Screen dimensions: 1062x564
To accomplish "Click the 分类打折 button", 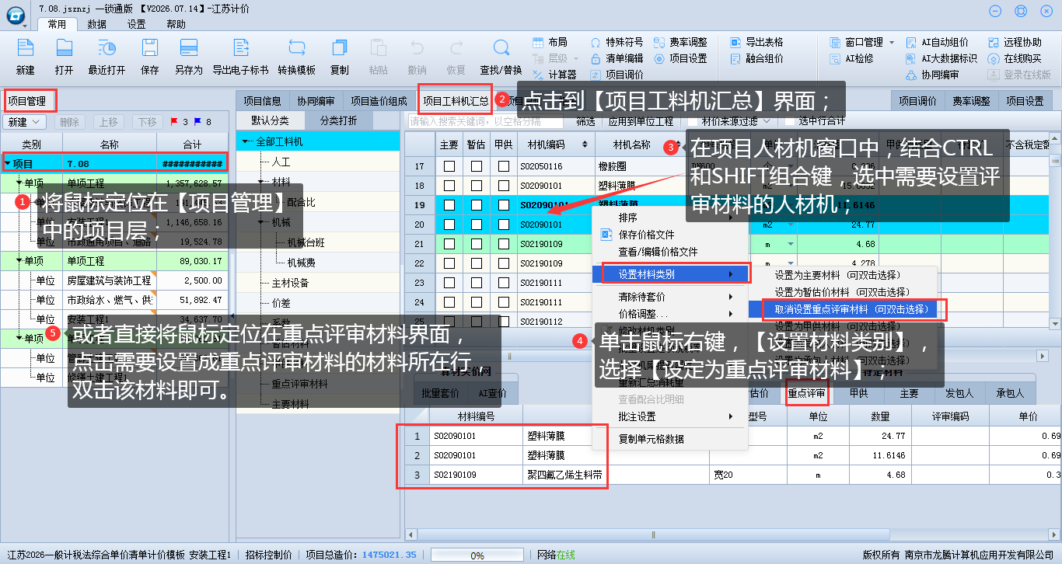I will 340,120.
